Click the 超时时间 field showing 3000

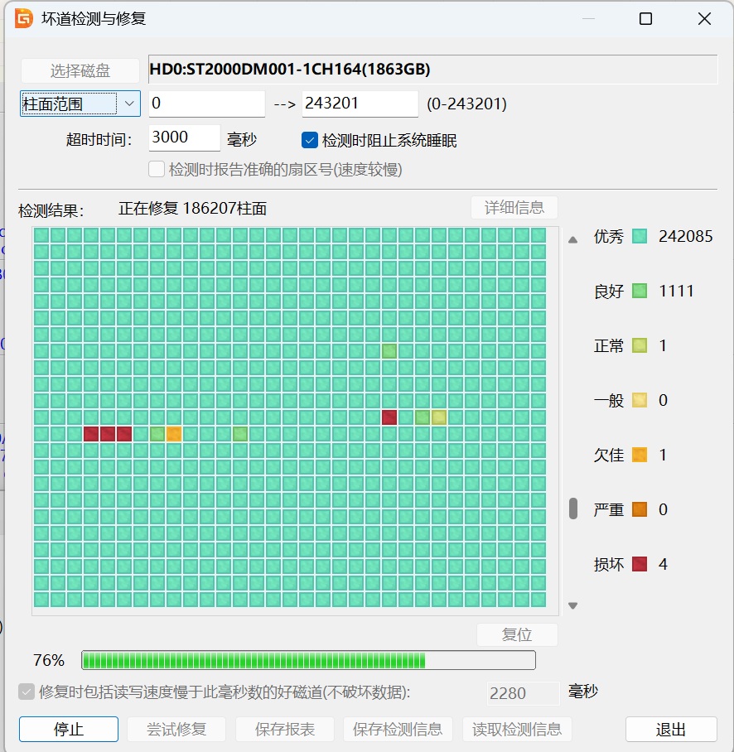(184, 138)
